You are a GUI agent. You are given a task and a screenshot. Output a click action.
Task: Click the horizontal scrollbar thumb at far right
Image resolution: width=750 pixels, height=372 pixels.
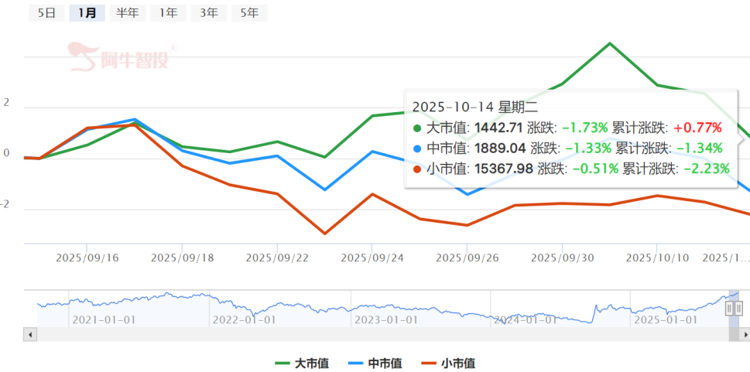coord(734,334)
